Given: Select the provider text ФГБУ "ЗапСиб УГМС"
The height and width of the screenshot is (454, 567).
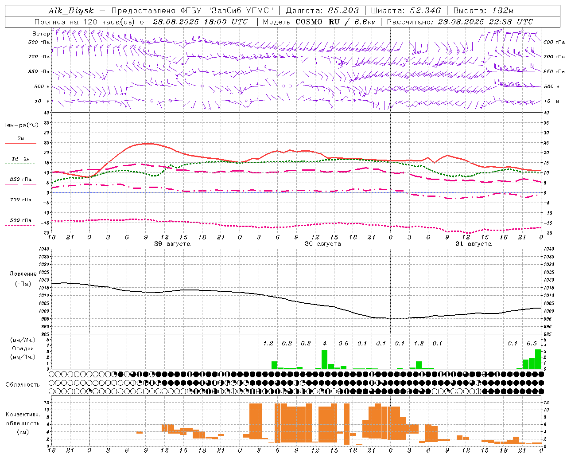Looking at the screenshot, I should click(228, 11).
